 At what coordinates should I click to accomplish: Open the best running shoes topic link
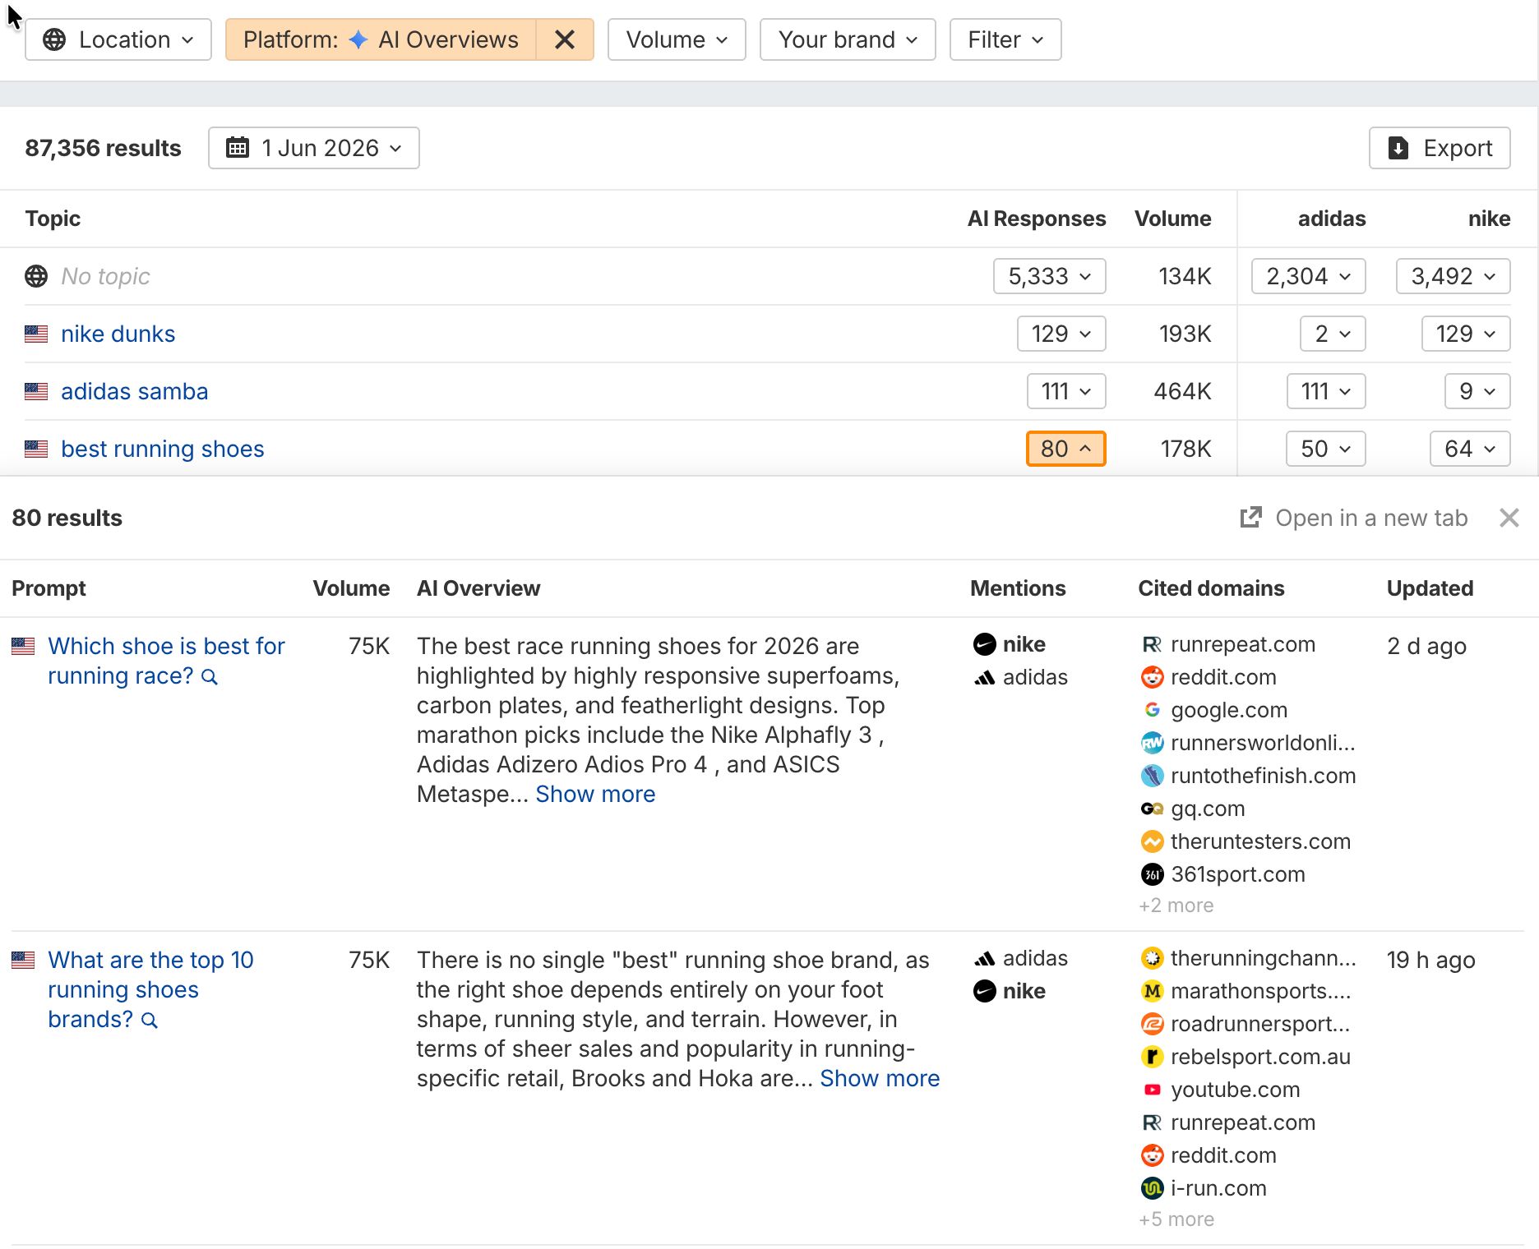(163, 449)
